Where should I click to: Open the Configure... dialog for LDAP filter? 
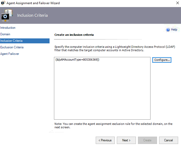(x=162, y=60)
